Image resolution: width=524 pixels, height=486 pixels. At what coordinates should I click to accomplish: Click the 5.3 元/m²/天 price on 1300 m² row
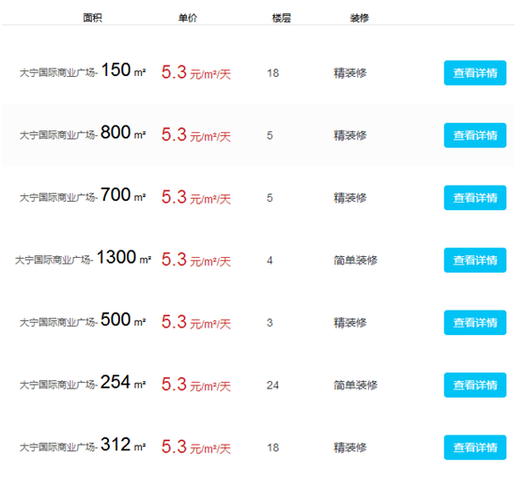196,260
